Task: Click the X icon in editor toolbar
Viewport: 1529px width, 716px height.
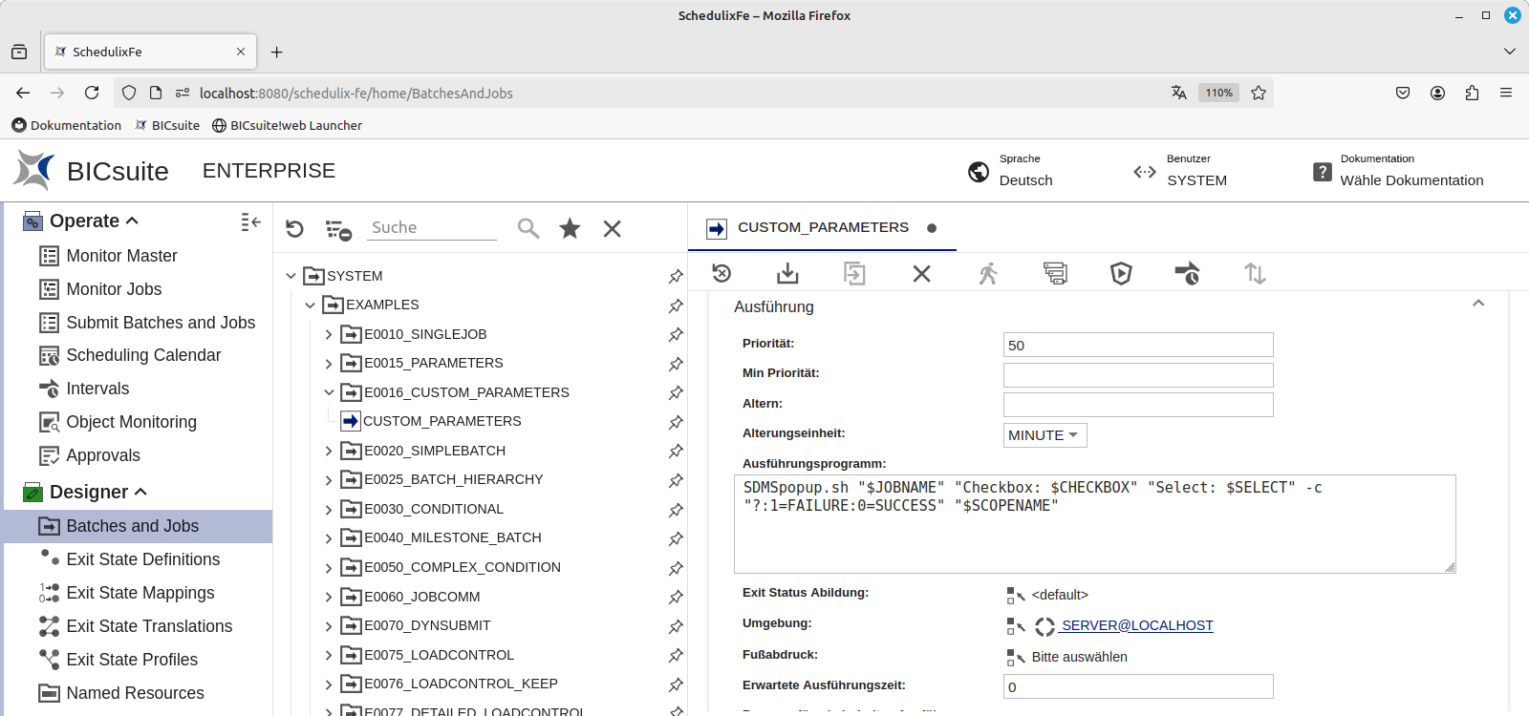Action: [921, 274]
